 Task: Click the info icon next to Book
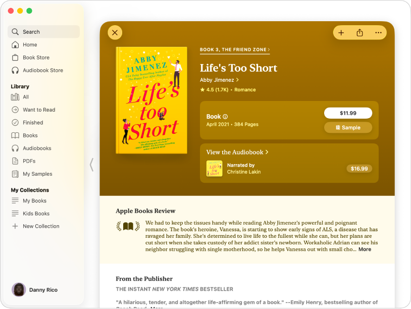(x=225, y=117)
